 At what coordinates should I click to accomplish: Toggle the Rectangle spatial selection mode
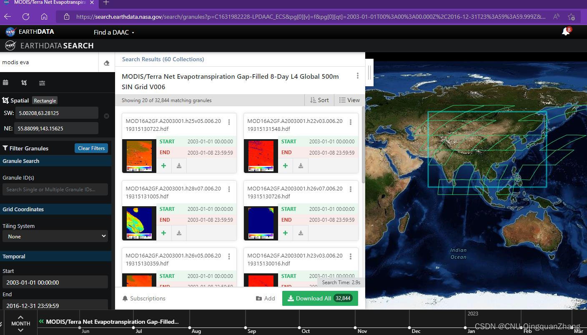point(45,100)
